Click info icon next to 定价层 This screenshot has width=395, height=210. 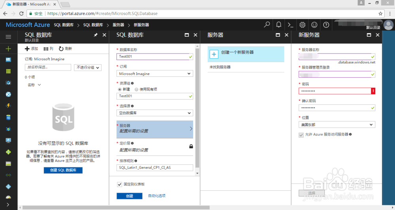point(132,143)
